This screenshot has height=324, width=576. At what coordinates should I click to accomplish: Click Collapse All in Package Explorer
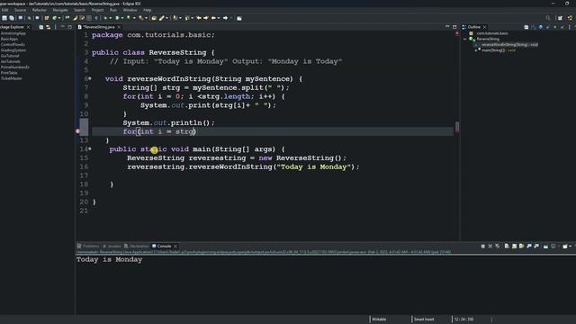pos(41,27)
